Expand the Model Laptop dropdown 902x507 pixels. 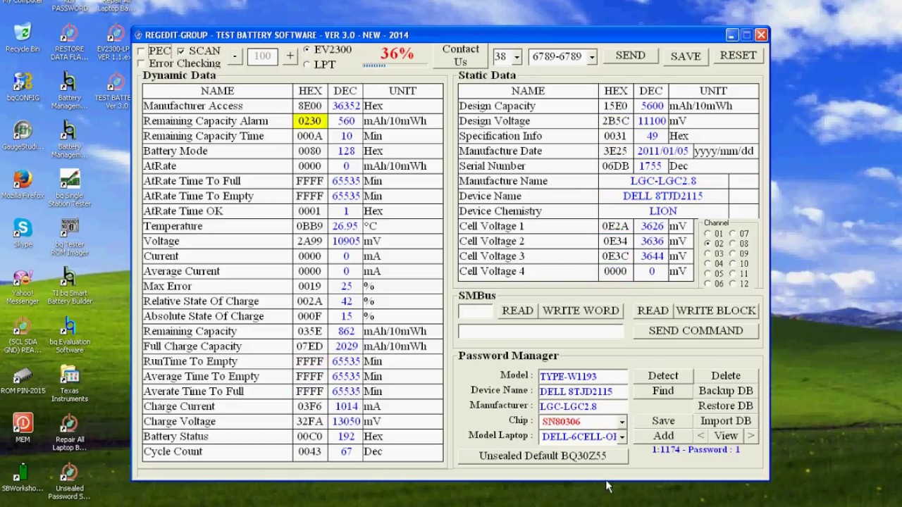click(622, 437)
